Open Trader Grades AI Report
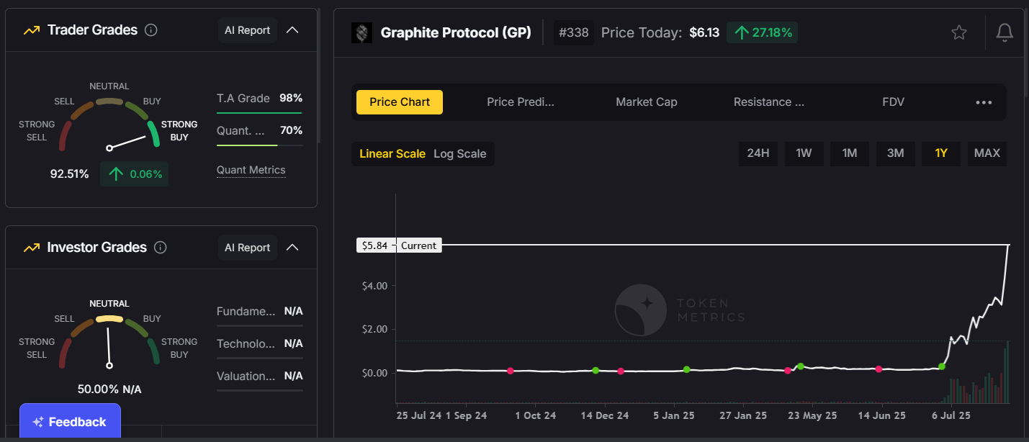This screenshot has height=442, width=1029. (x=247, y=30)
